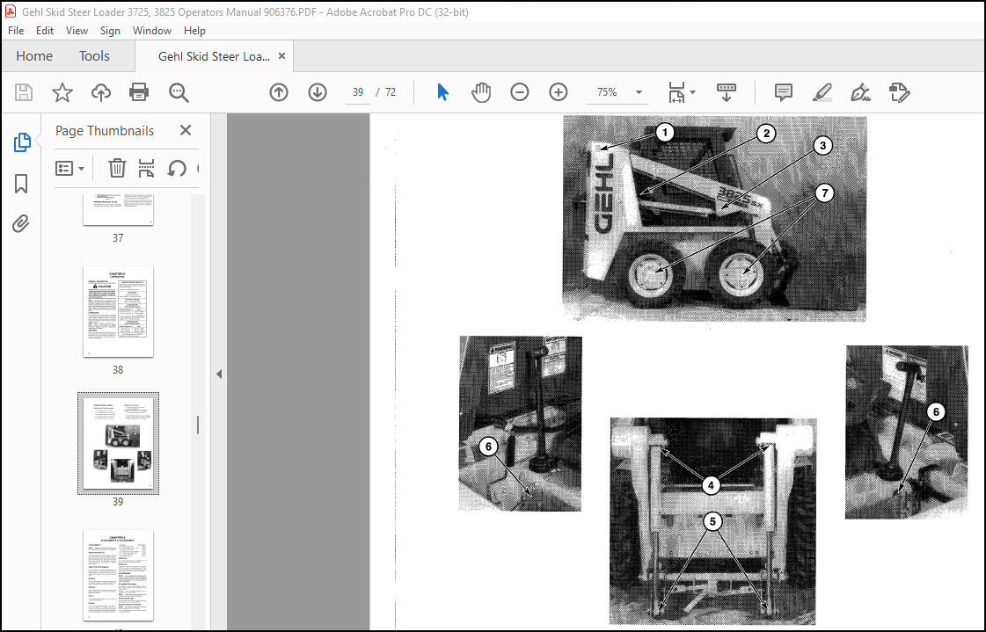
Task: Open the Edit menu
Action: [45, 30]
